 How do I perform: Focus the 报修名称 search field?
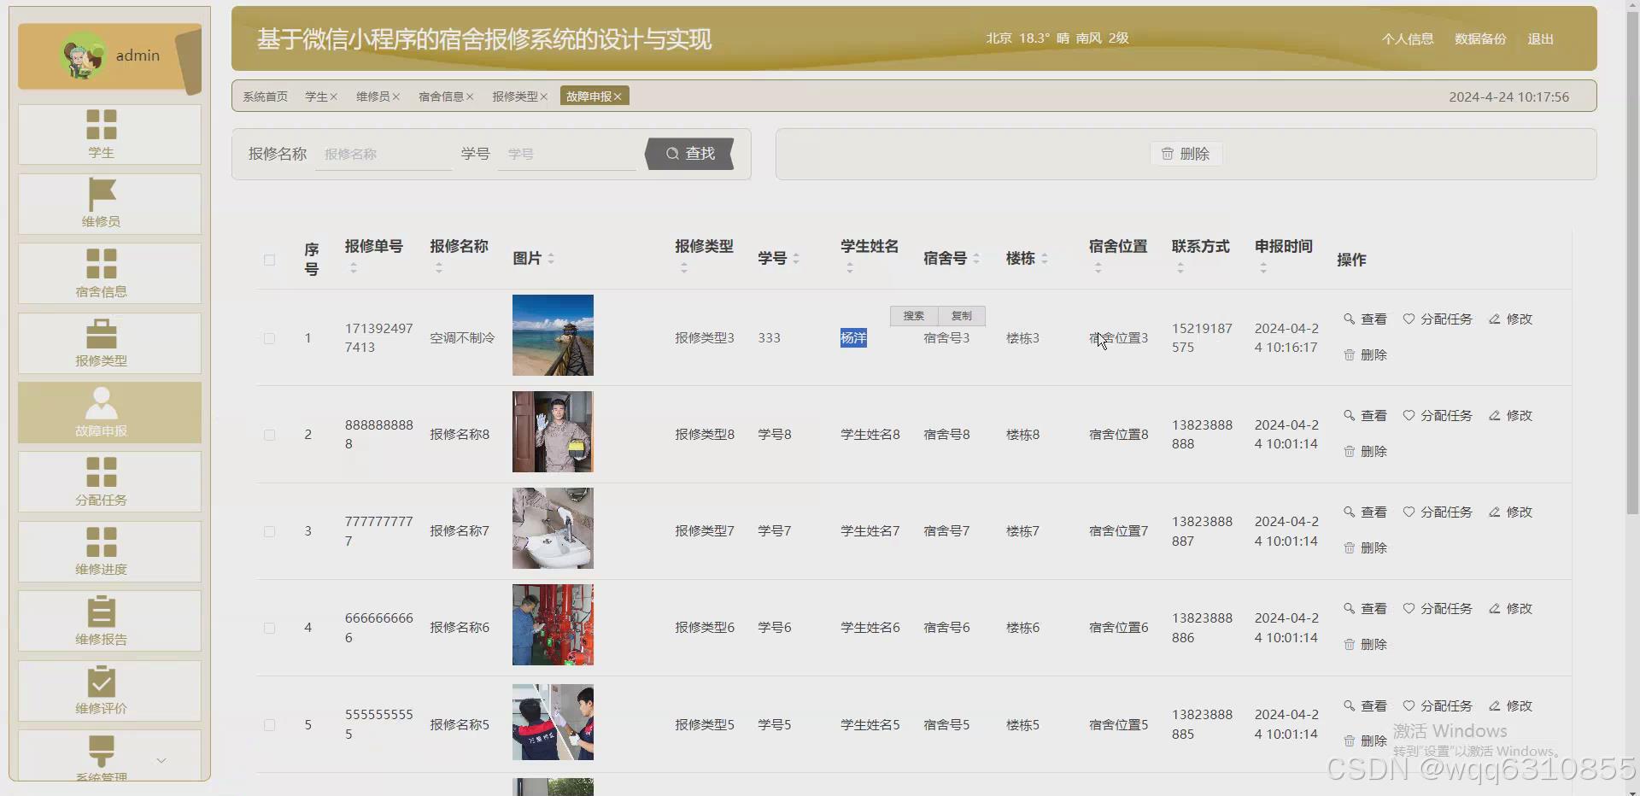(384, 155)
